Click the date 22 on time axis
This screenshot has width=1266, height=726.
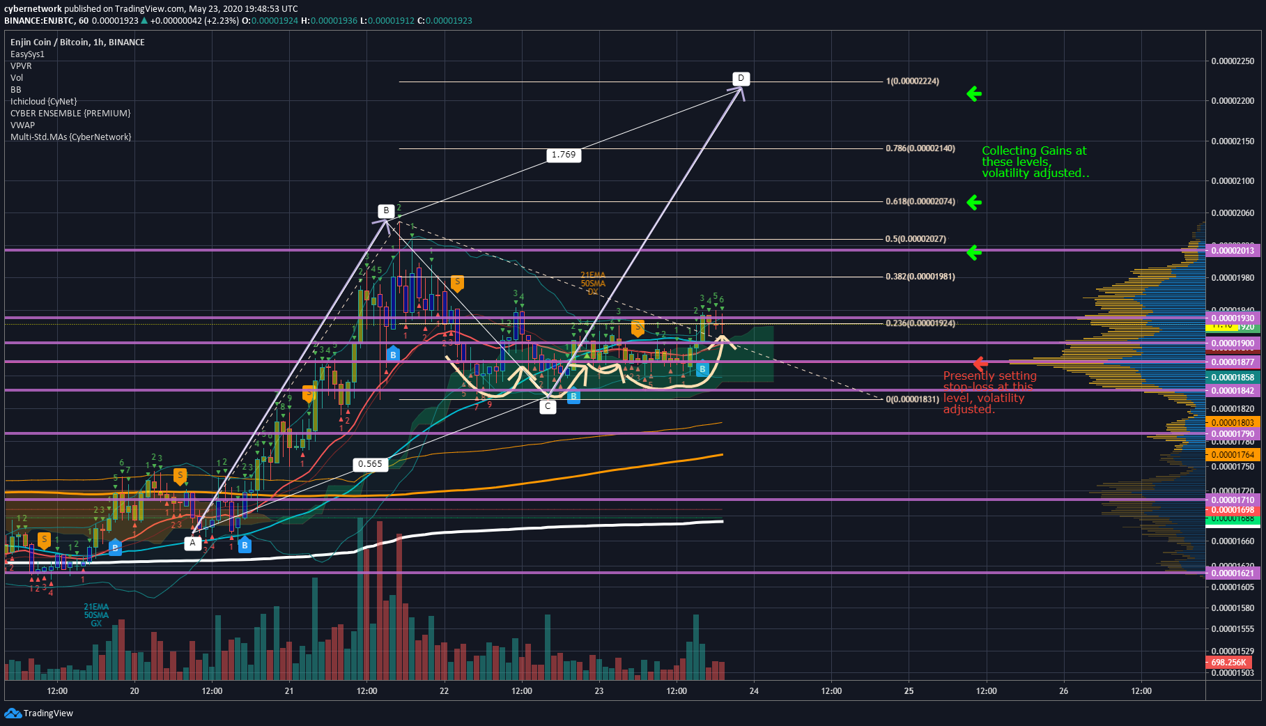pyautogui.click(x=444, y=691)
